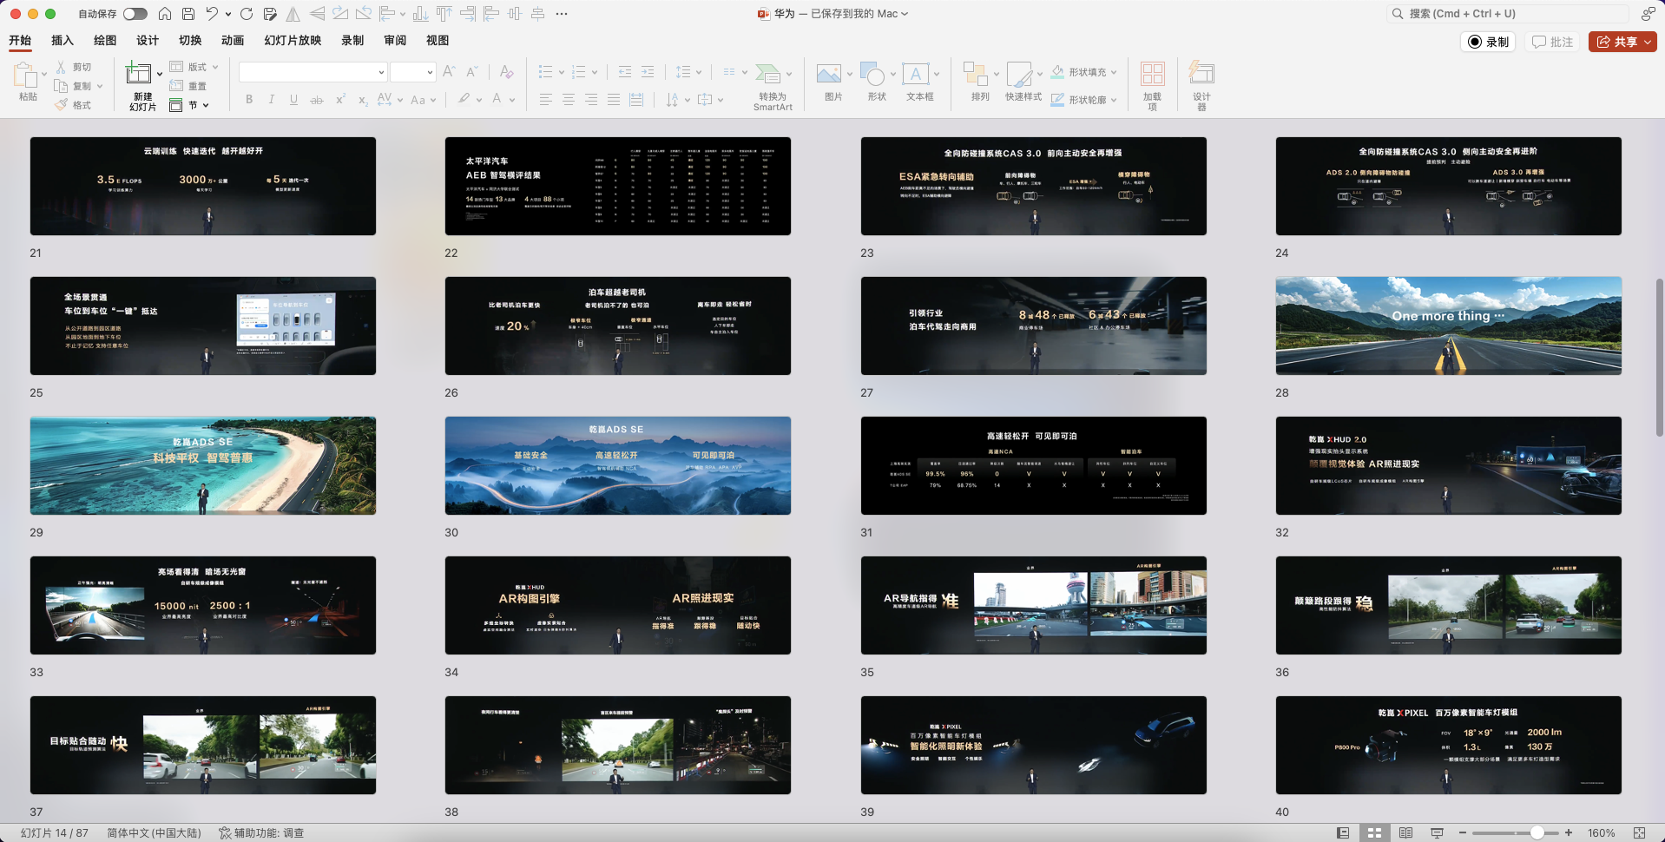Toggle underline formatting
Viewport: 1665px width, 842px height.
point(293,100)
